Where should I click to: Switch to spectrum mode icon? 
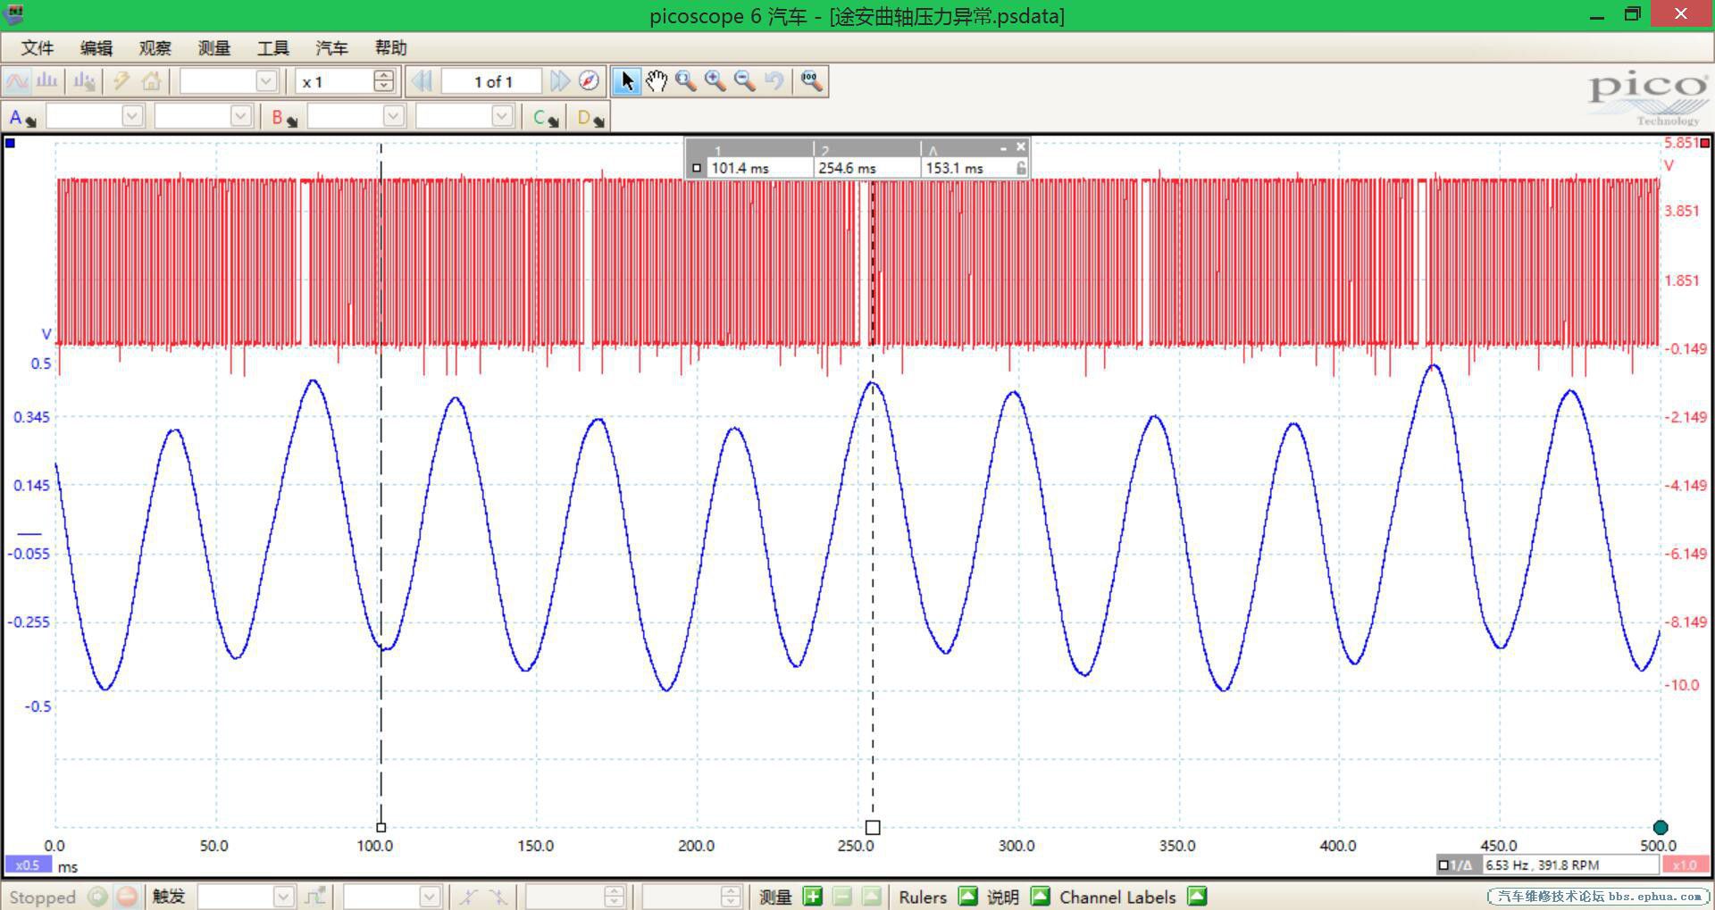tap(46, 81)
